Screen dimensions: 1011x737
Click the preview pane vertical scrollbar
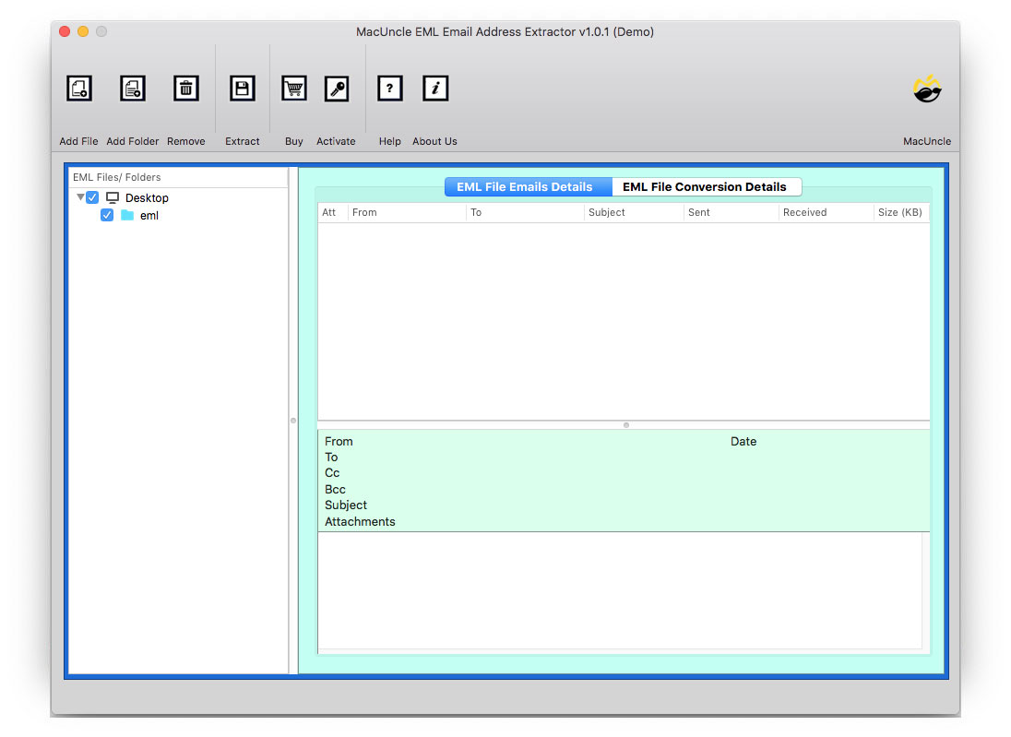click(926, 590)
